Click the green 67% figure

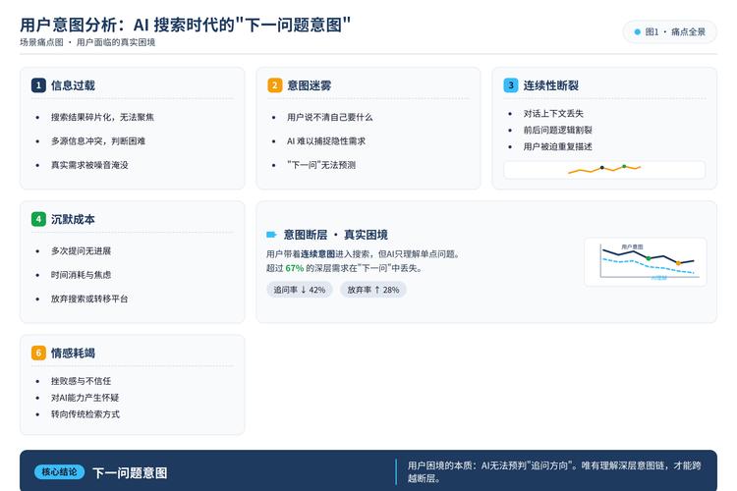point(294,268)
